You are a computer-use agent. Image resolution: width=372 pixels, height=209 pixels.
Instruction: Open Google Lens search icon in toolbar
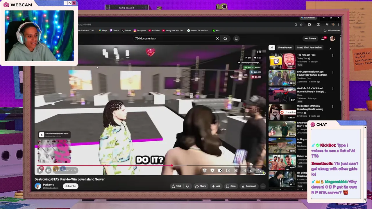[x=318, y=25]
